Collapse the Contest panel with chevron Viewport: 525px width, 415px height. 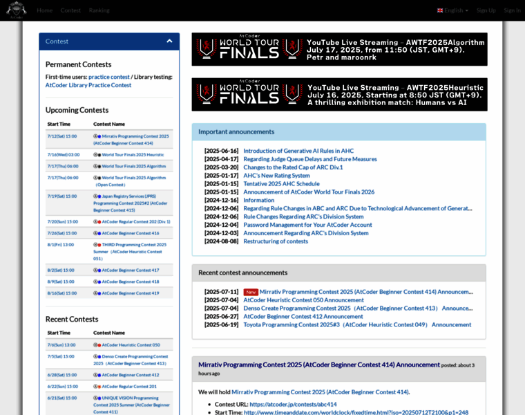pos(169,41)
